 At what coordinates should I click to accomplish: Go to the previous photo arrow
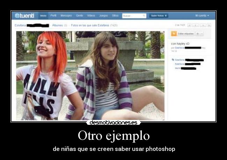(195, 25)
